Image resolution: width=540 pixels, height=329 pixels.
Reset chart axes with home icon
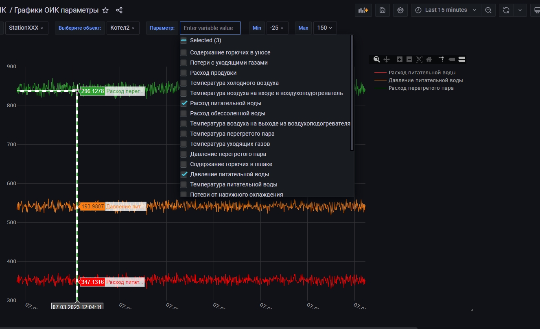429,59
